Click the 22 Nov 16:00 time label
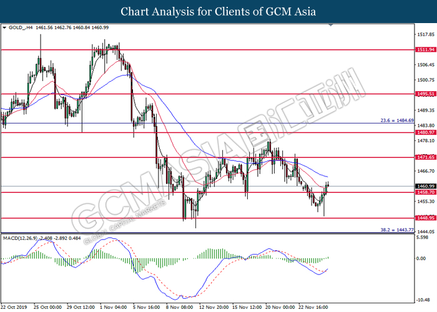 point(313,307)
